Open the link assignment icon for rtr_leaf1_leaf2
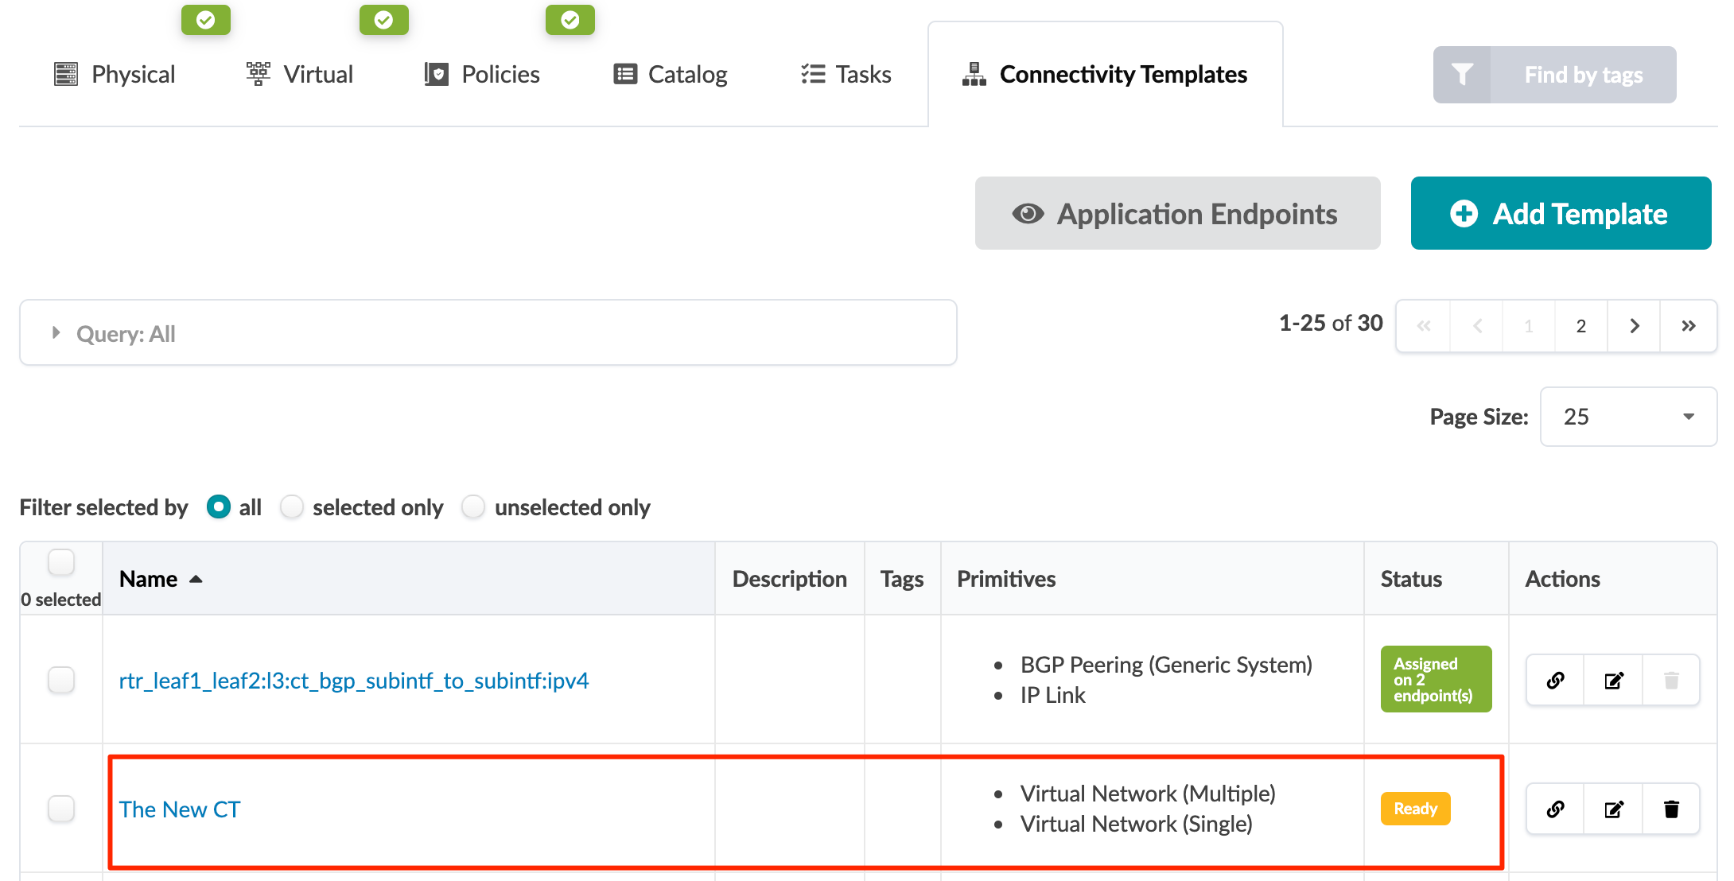 [x=1553, y=680]
